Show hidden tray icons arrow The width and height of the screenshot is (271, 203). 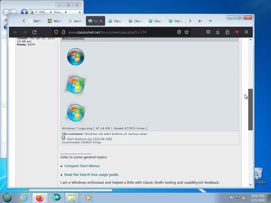click(x=225, y=198)
